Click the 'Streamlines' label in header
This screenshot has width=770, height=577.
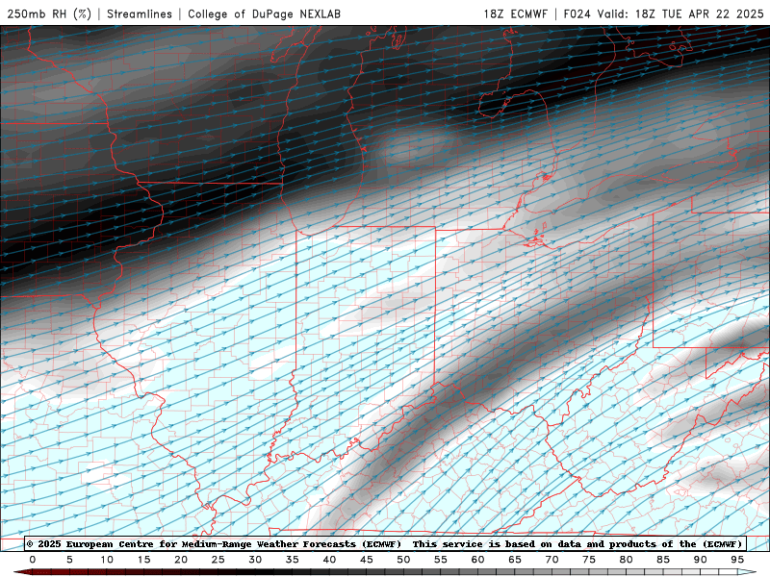tap(140, 13)
